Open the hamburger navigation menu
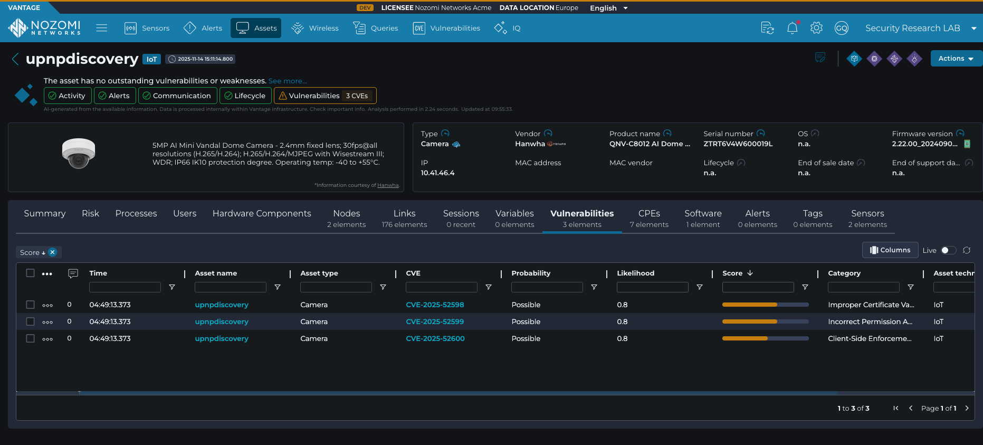Viewport: 983px width, 445px height. pyautogui.click(x=102, y=28)
